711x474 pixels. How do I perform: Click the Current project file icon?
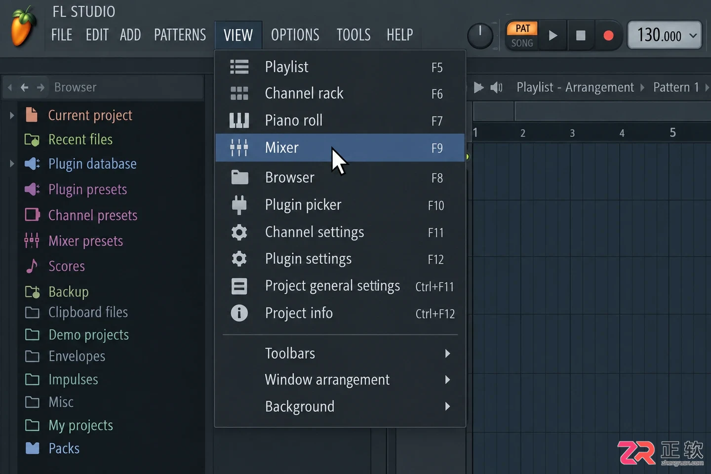[x=32, y=115]
